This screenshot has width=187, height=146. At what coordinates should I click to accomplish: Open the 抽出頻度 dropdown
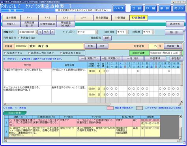(x=127, y=32)
